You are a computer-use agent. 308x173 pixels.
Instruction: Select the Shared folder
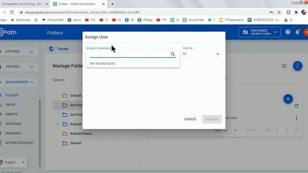tap(76, 143)
